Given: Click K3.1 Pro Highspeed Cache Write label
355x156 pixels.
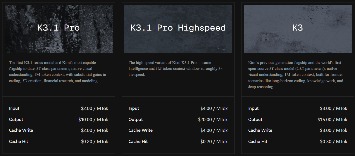Looking at the screenshot, I should tap(140, 130).
